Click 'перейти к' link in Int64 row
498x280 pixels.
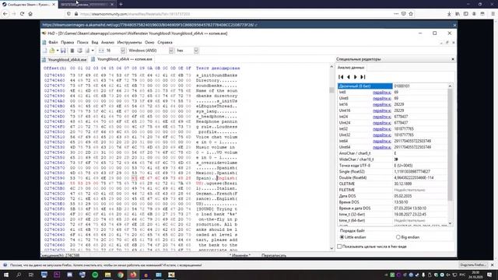382,141
